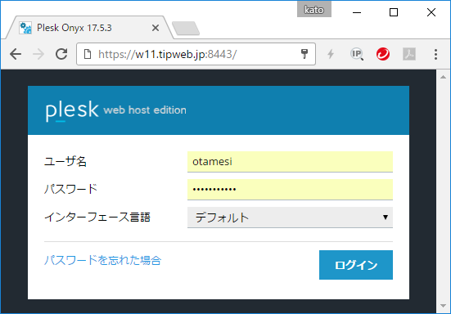Open the red Trend Micro extension icon

point(383,54)
